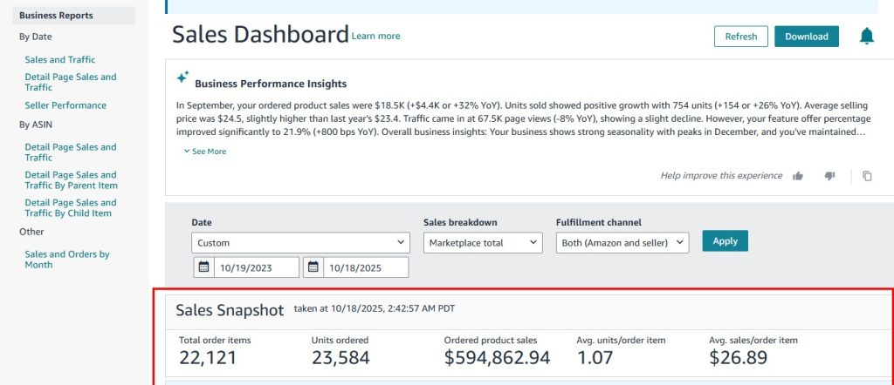Open start date calendar icon
Viewport: 894px width, 385px height.
click(203, 267)
